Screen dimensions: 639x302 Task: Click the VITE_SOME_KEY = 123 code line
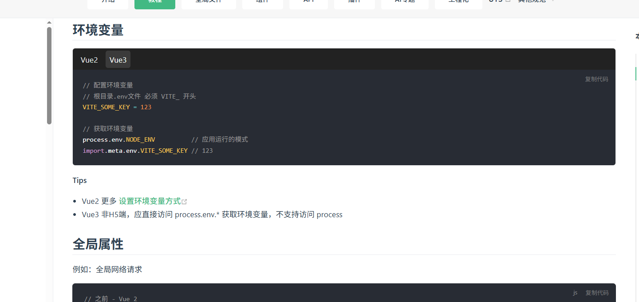tap(117, 107)
